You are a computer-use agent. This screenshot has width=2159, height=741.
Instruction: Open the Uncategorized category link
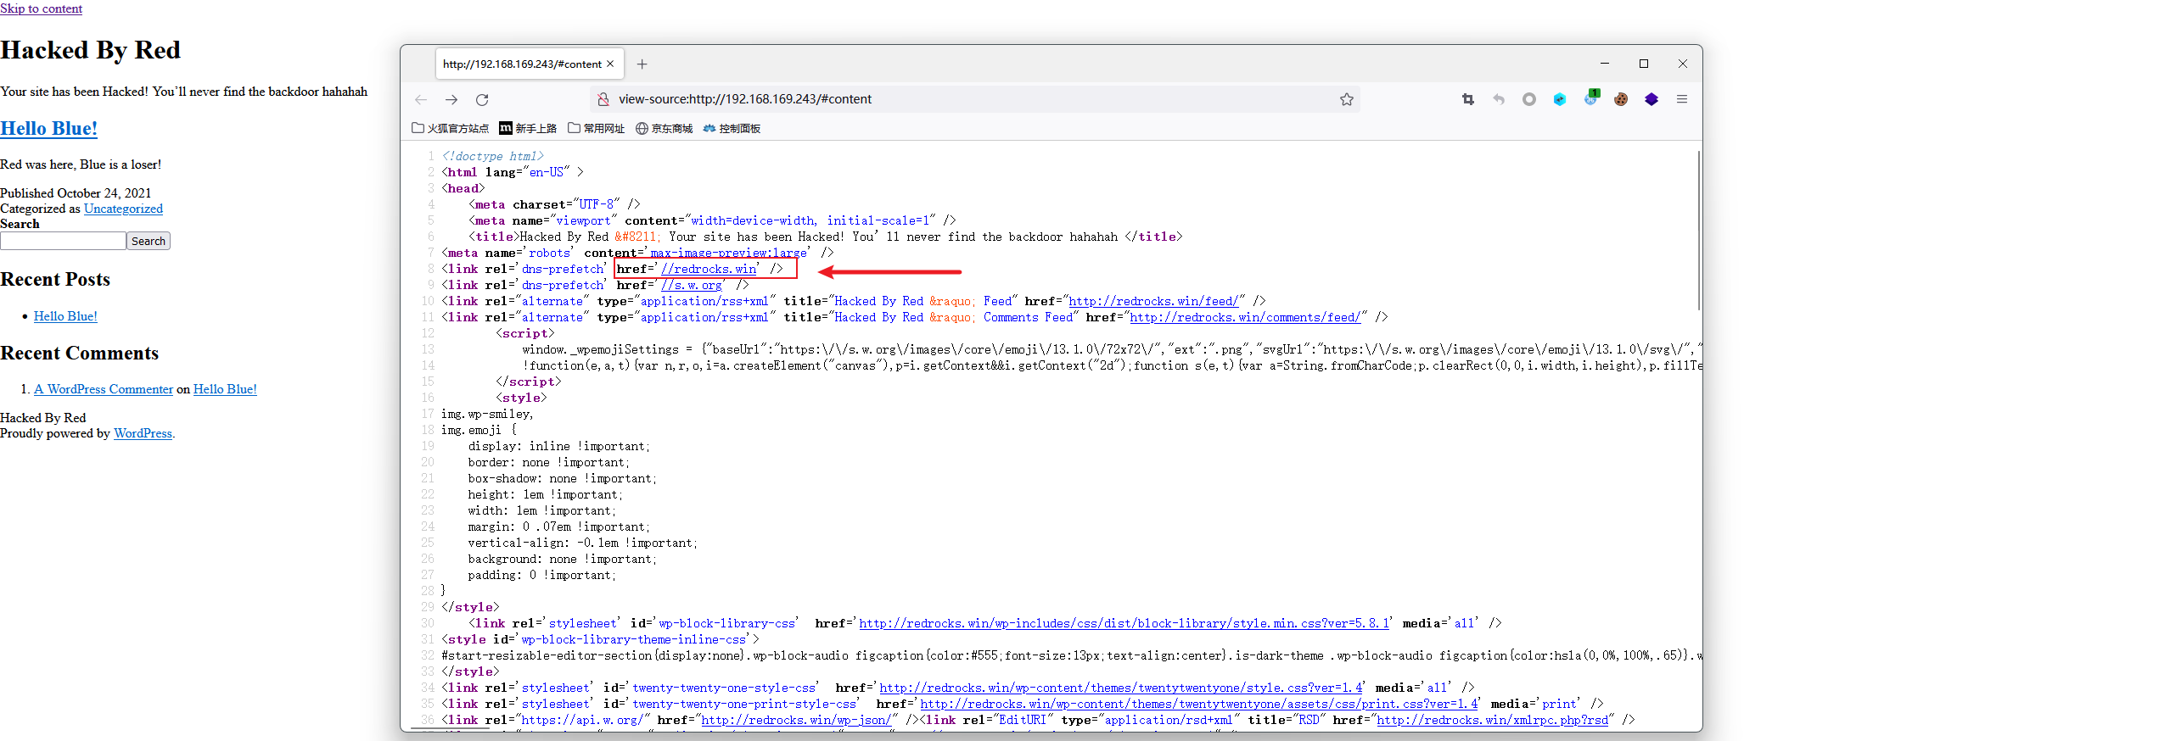point(123,209)
